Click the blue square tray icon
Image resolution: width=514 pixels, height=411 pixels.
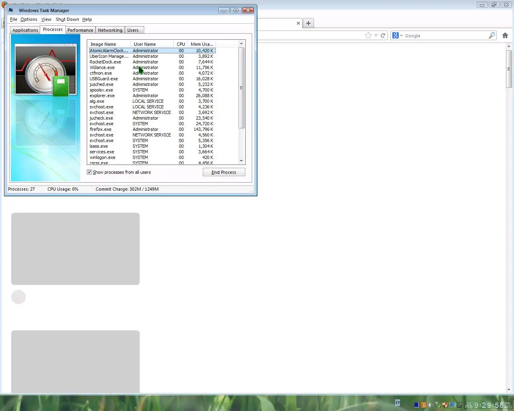[x=416, y=405]
